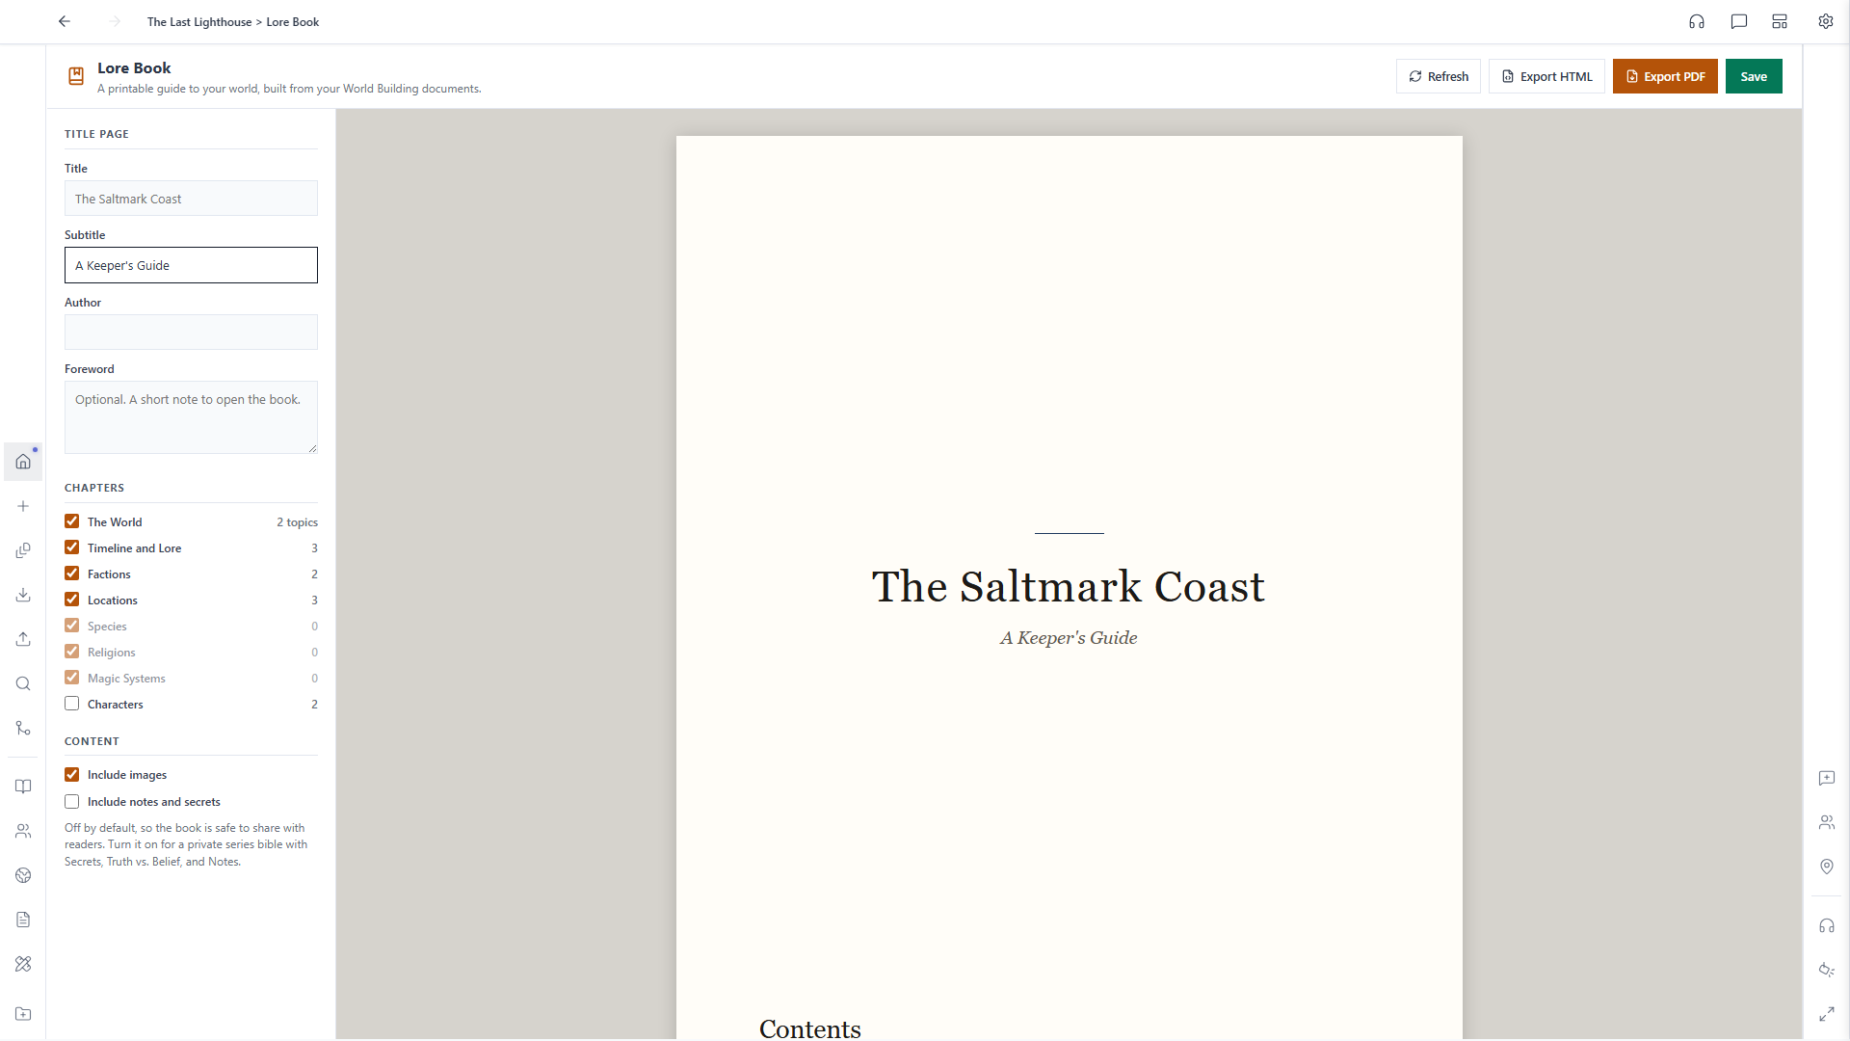Uncheck Factions chapter
This screenshot has width=1850, height=1041.
click(72, 574)
